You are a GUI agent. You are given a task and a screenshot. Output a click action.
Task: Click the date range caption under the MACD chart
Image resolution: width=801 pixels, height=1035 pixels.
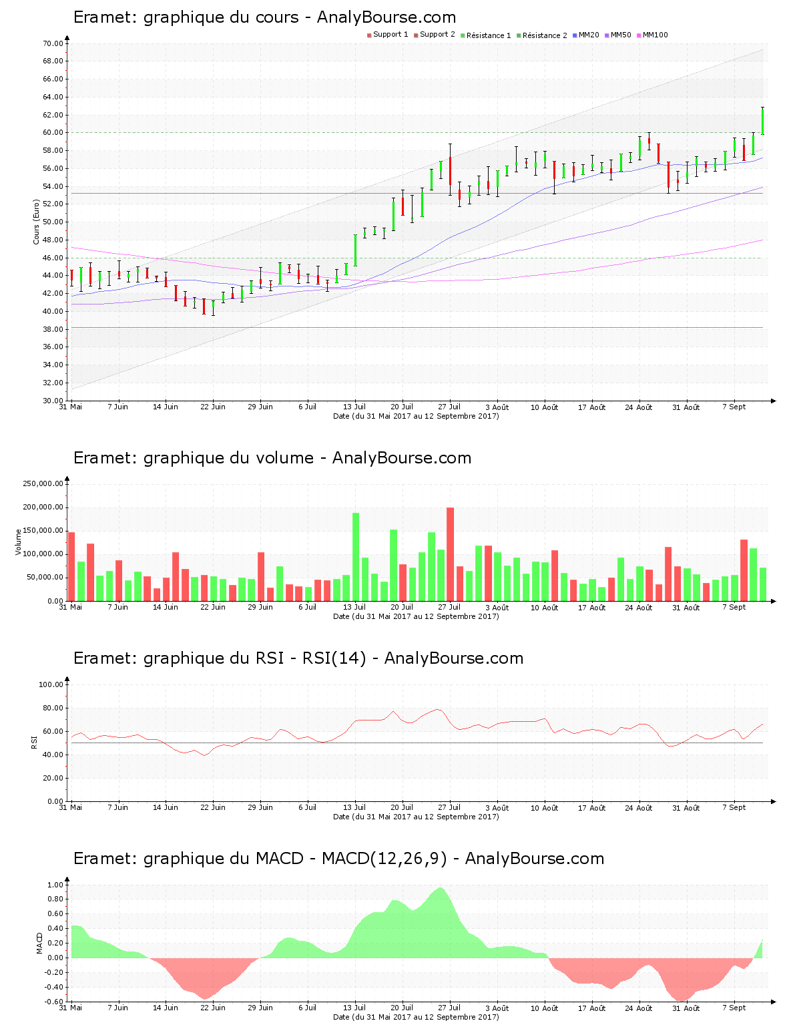pyautogui.click(x=416, y=1017)
